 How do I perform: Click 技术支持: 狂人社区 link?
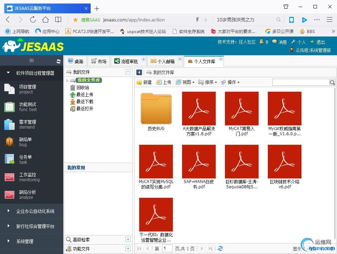(236, 42)
